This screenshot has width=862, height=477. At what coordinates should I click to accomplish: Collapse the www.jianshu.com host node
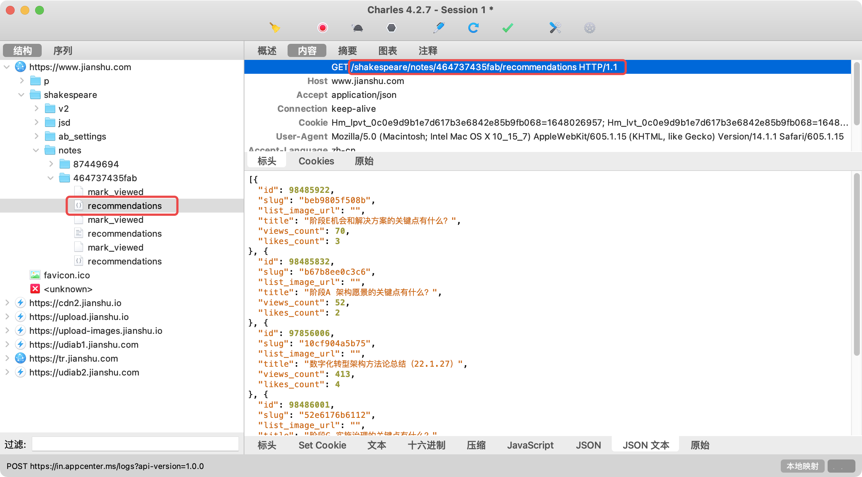7,67
